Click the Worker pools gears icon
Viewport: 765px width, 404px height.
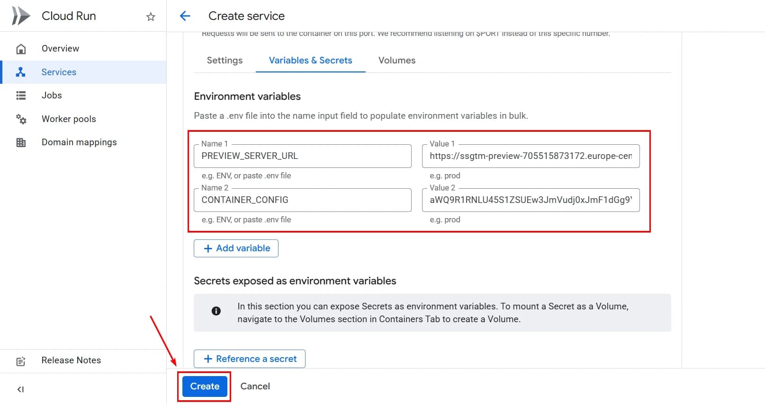tap(21, 119)
